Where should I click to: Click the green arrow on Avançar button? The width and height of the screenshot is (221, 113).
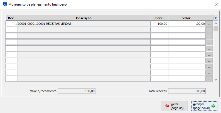[213, 106]
